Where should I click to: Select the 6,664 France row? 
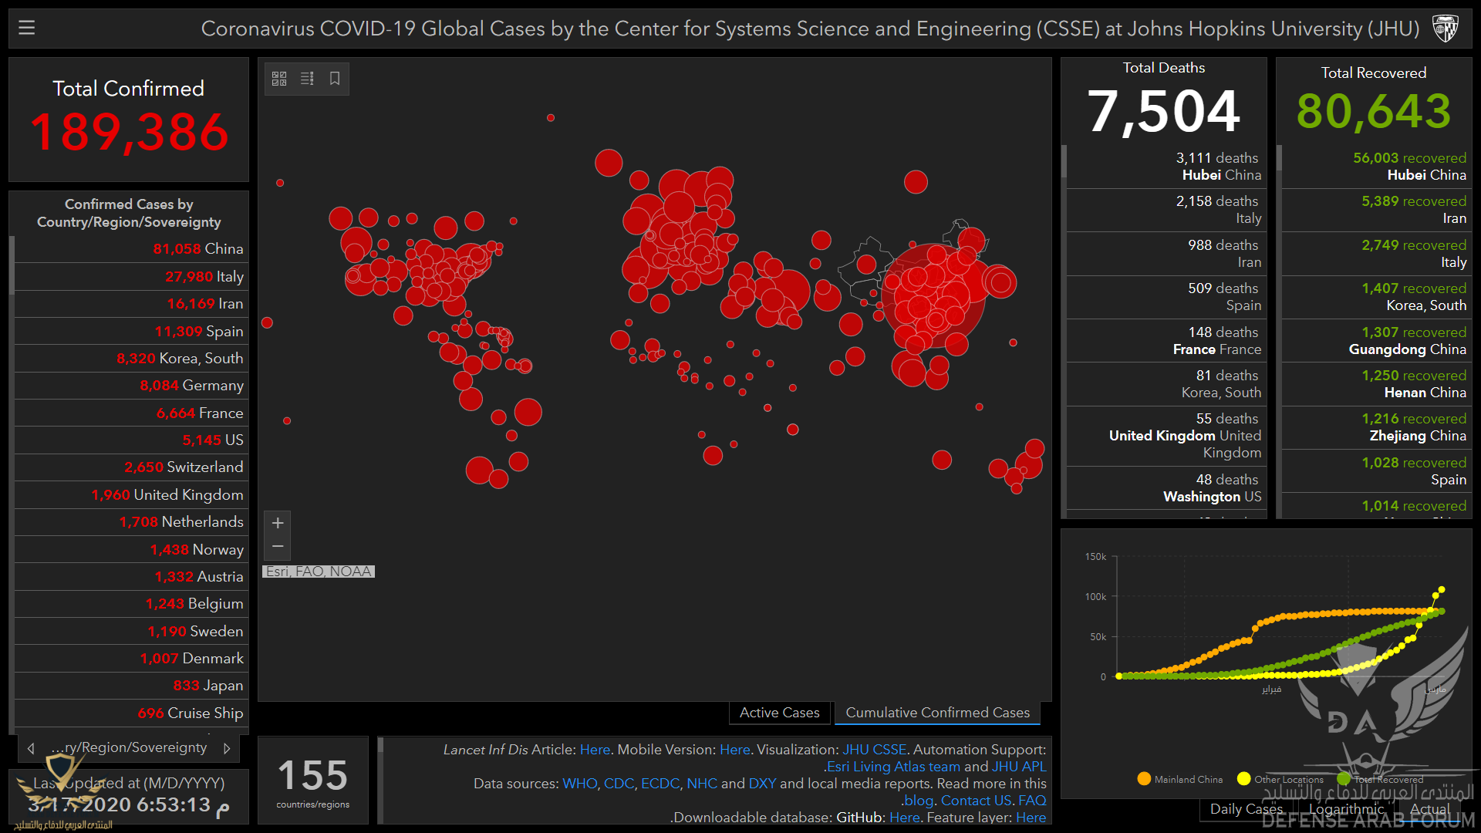(130, 413)
